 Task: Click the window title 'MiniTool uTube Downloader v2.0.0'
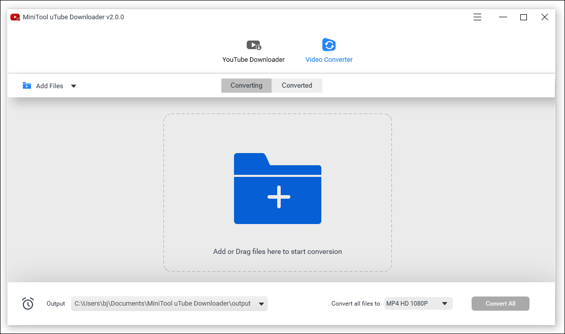[x=74, y=17]
